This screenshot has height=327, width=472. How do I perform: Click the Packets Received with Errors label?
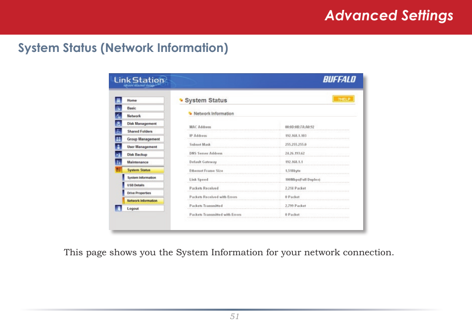[213, 197]
